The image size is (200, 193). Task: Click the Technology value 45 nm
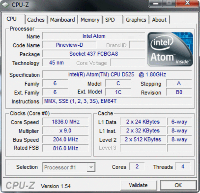click(x=56, y=63)
